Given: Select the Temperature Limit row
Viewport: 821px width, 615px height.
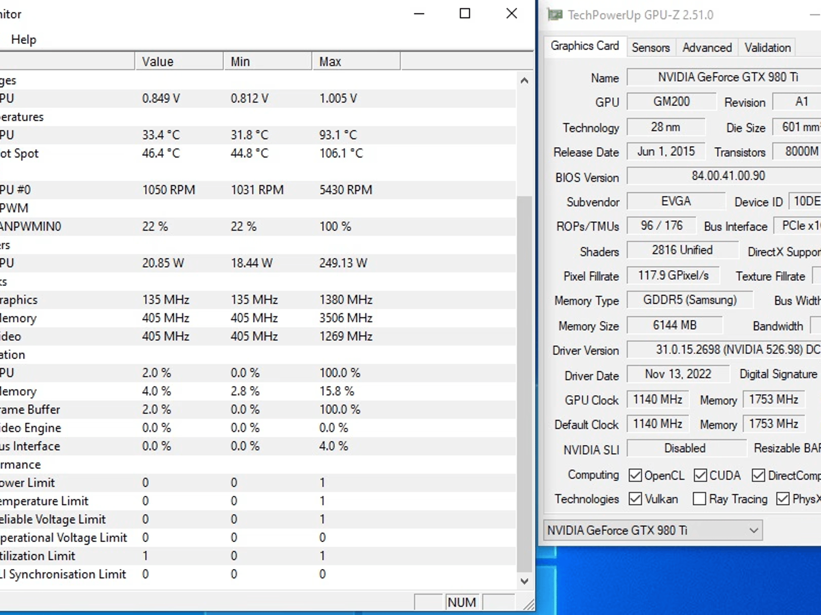Looking at the screenshot, I should [258, 501].
